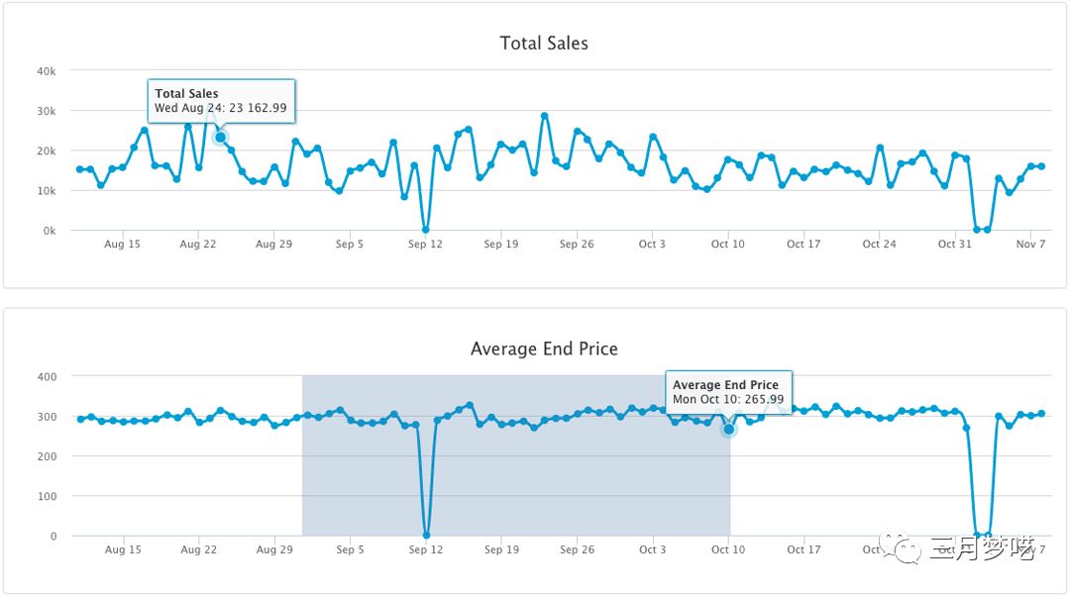This screenshot has width=1070, height=596.
Task: Click the highest peak point on Total Sales line
Action: coord(544,116)
